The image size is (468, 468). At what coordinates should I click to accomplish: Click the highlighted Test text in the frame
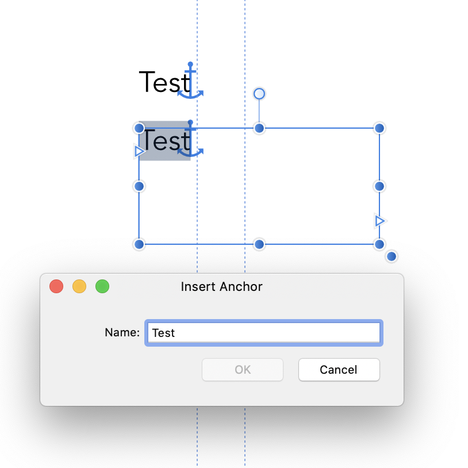(x=165, y=141)
